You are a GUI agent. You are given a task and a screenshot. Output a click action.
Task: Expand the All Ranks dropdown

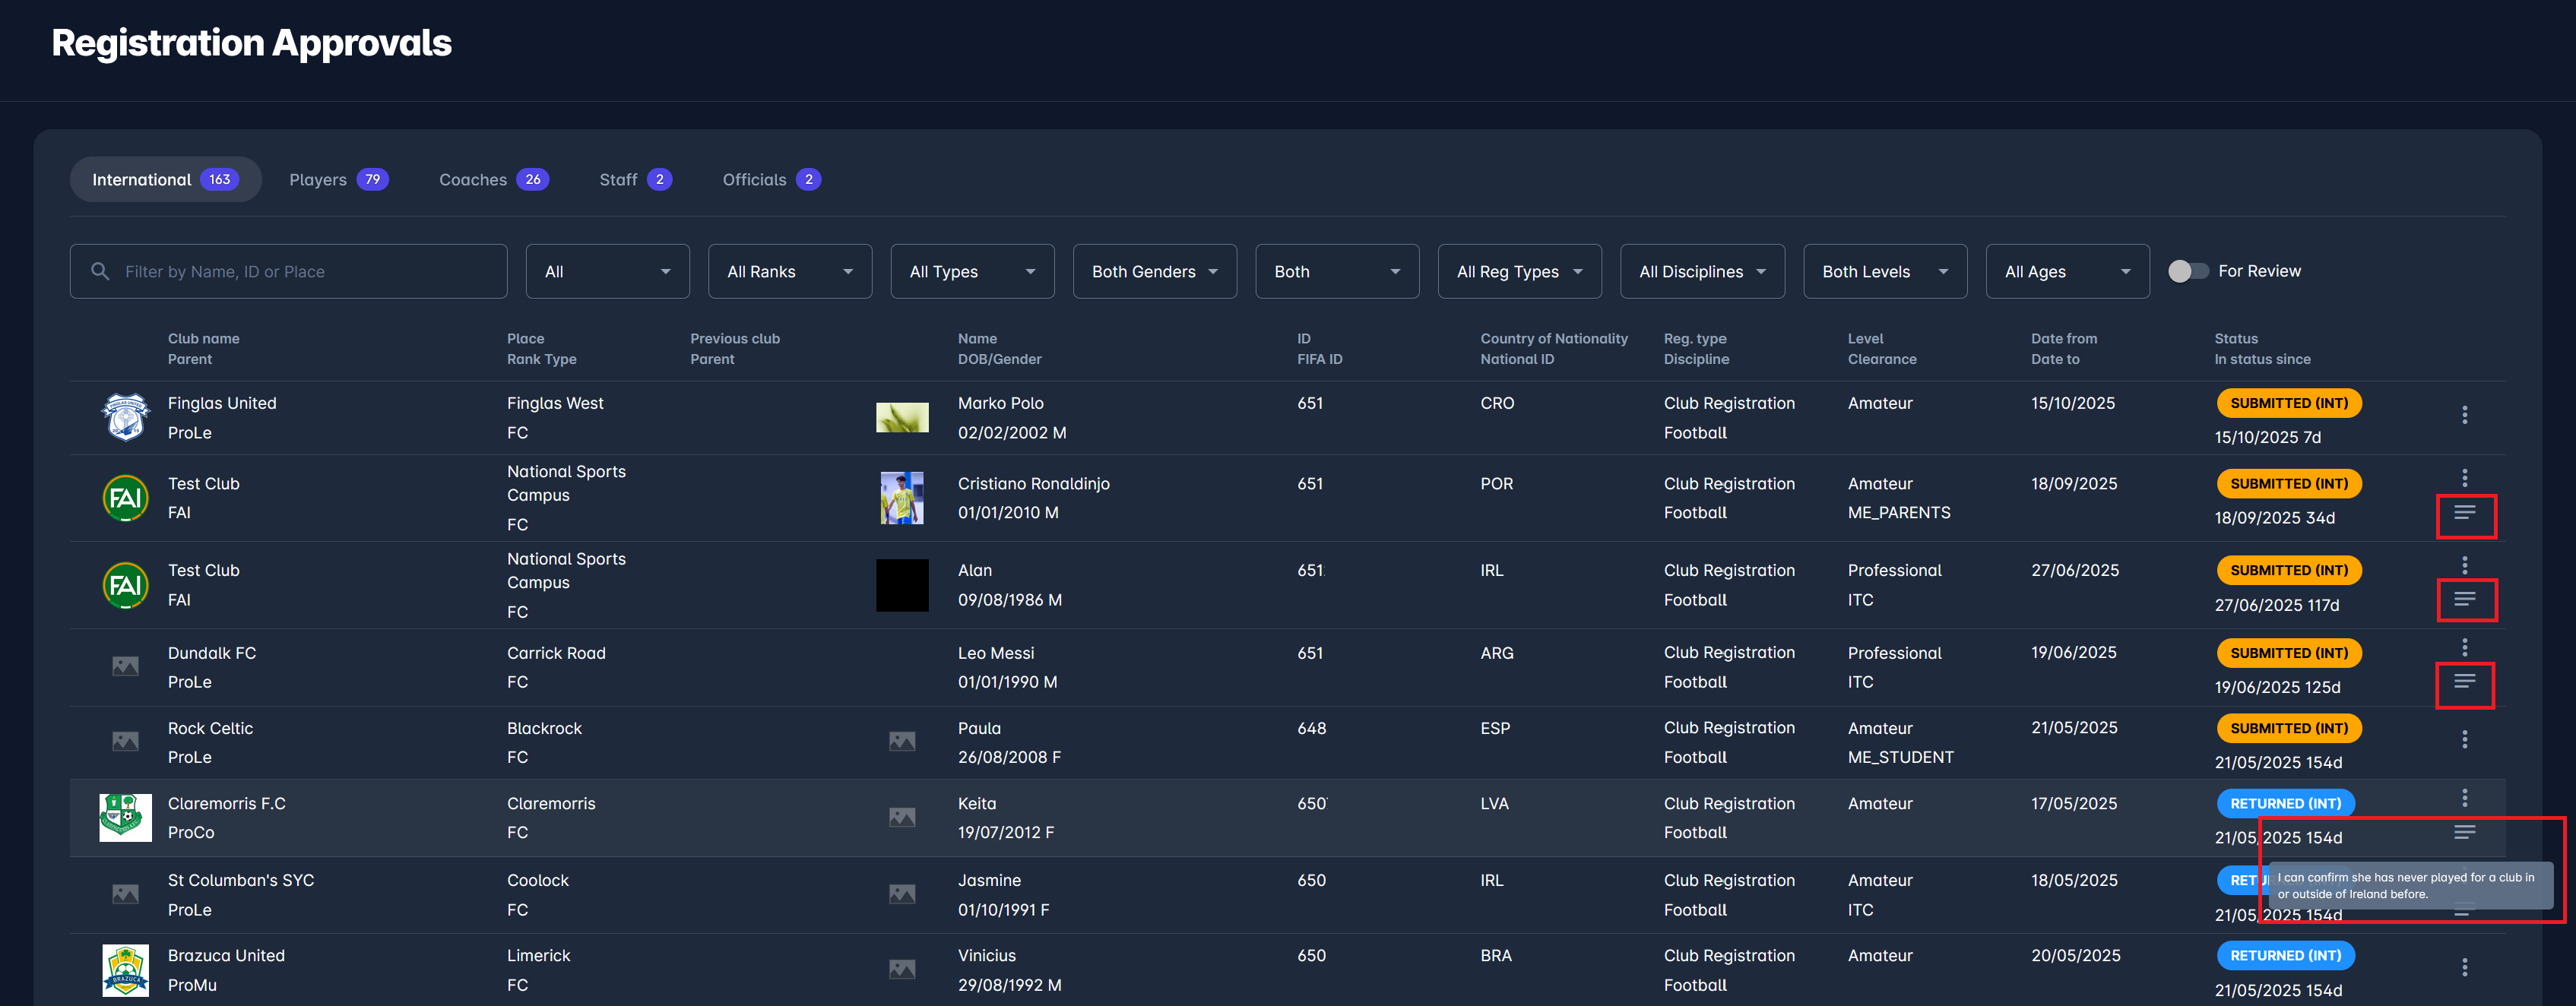click(789, 271)
